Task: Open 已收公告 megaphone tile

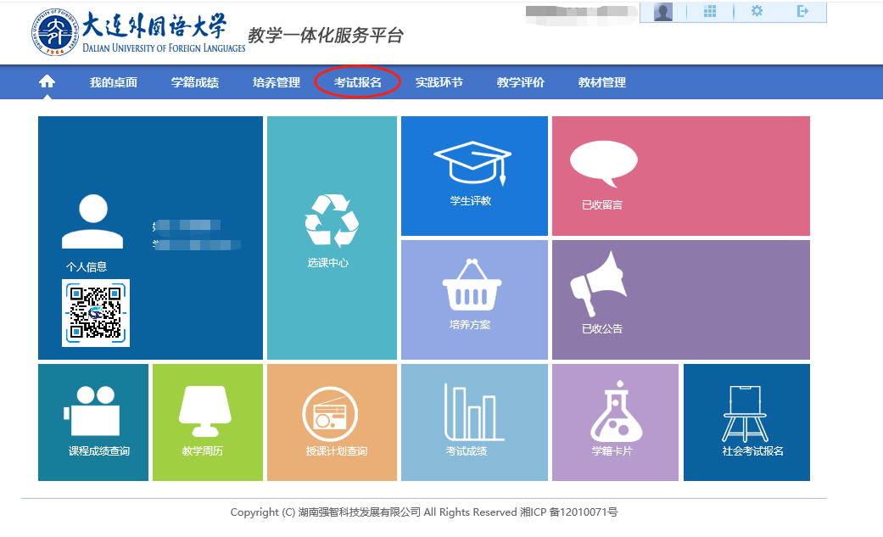Action: [x=680, y=299]
